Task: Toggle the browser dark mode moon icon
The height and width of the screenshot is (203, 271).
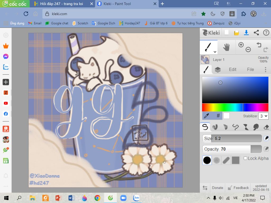Action: [x=213, y=14]
